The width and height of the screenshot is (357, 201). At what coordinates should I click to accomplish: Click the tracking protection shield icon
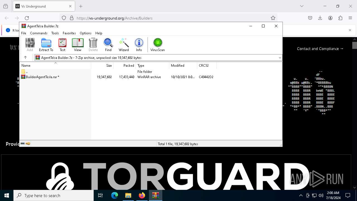pyautogui.click(x=64, y=18)
